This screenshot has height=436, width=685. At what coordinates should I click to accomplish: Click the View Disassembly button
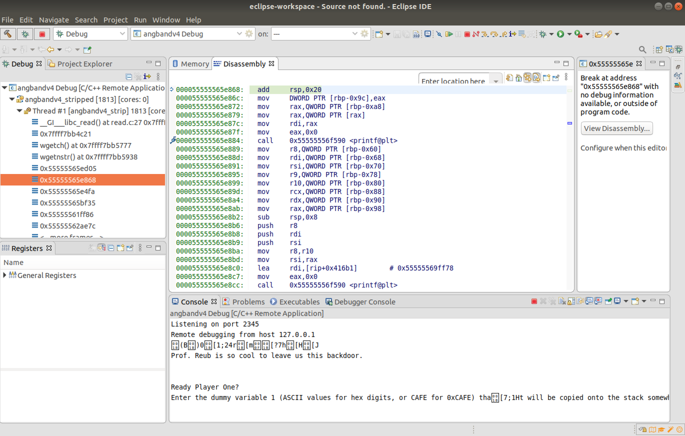(x=616, y=128)
